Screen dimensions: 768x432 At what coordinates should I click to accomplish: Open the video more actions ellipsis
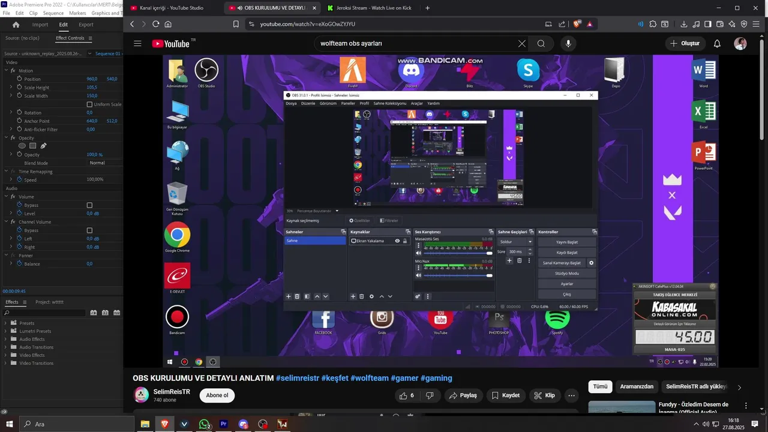click(x=572, y=395)
